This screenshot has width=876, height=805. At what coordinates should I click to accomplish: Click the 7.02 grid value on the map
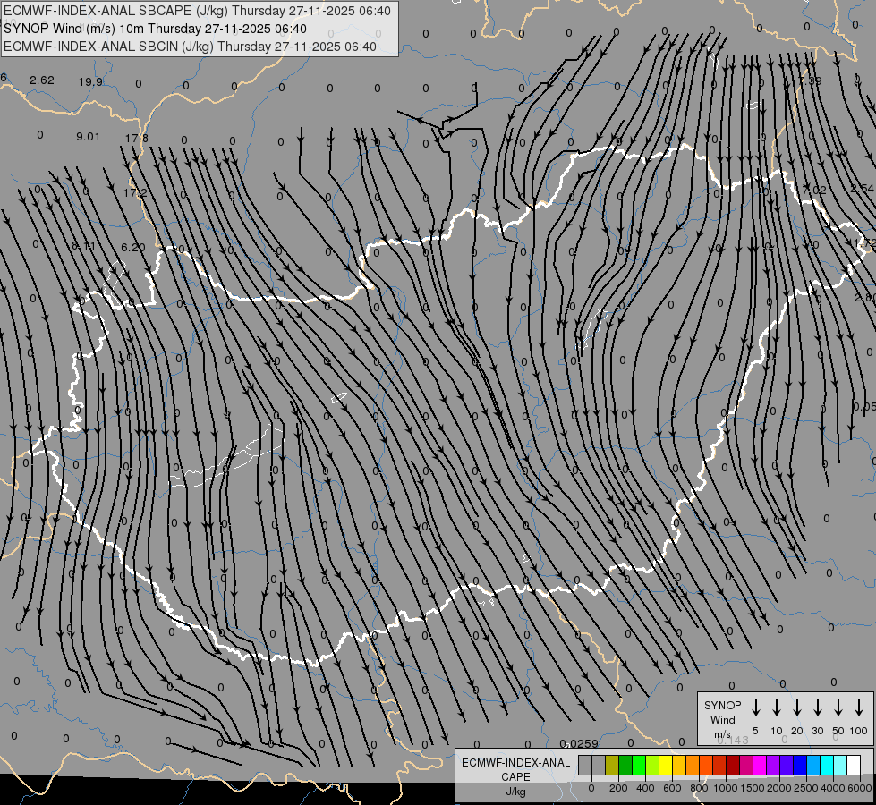pos(814,190)
